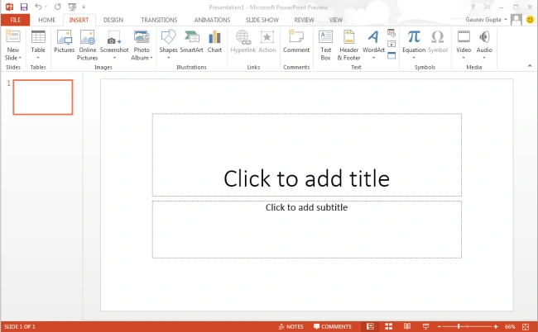Open Header & Footer dialog
This screenshot has height=332, width=538.
click(348, 45)
